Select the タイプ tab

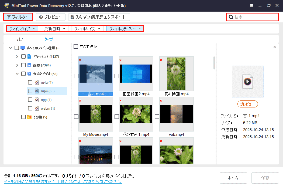click(49, 39)
